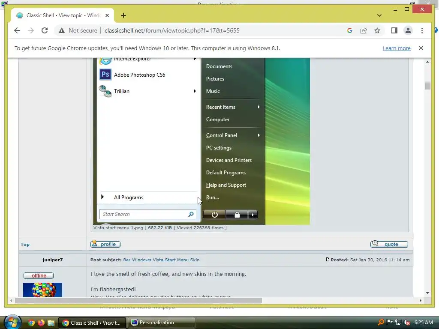Click the network tray icon
The height and width of the screenshot is (329, 439).
tap(398, 322)
